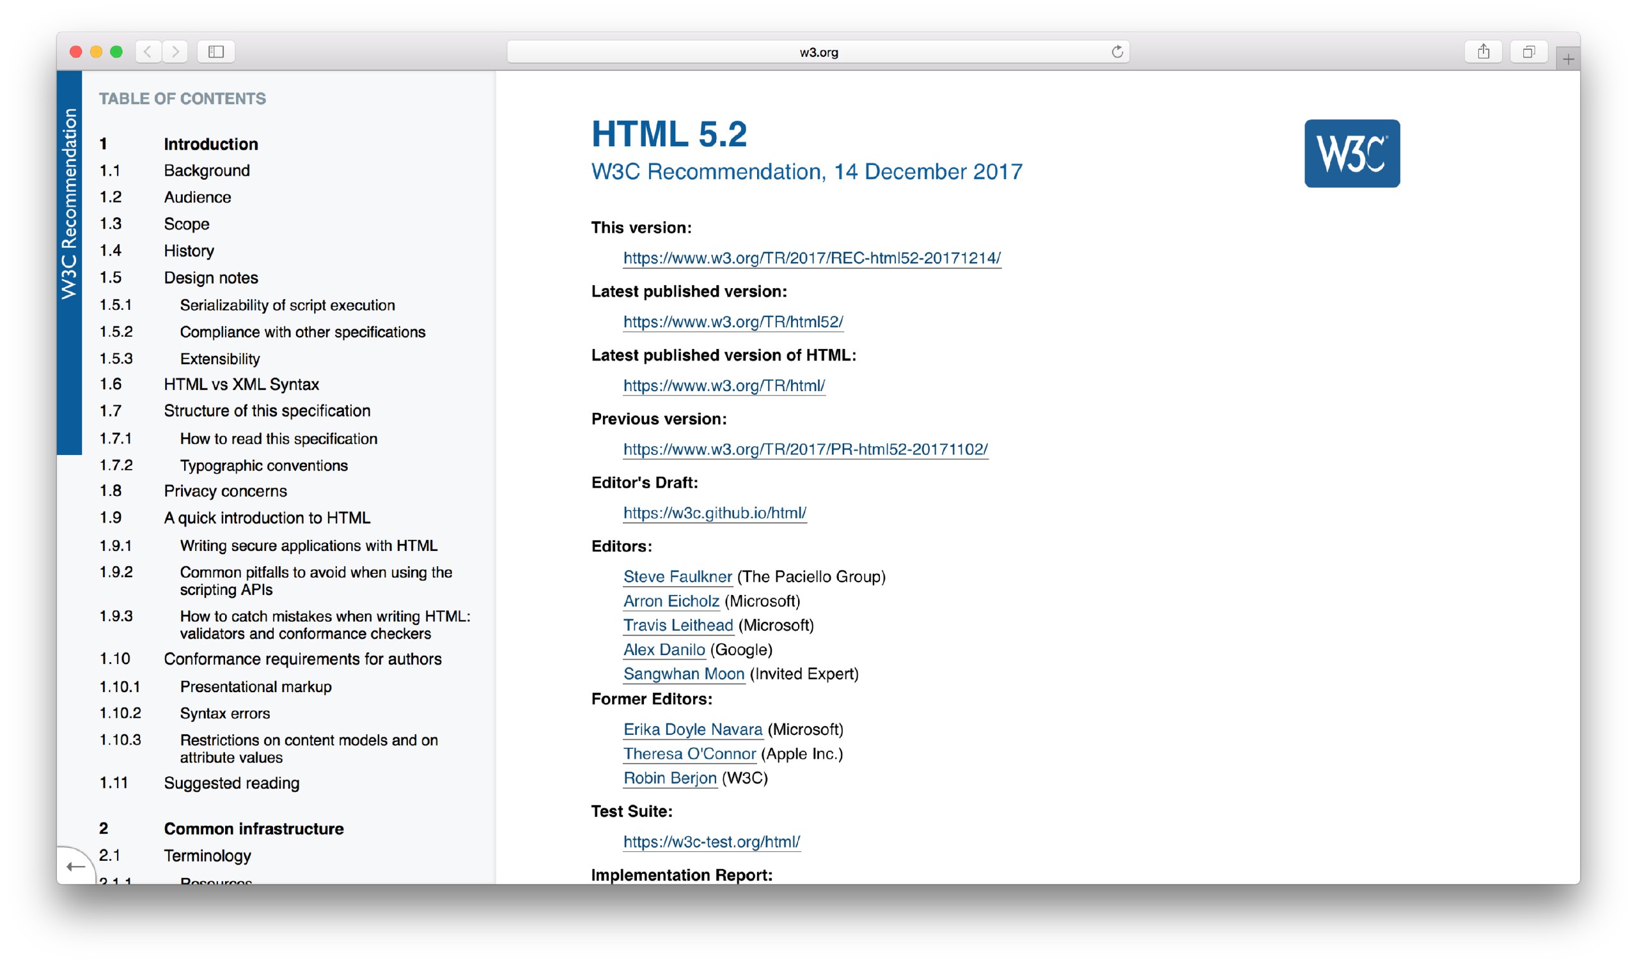This screenshot has width=1637, height=965.
Task: Click editor Travis Leithead's name
Action: point(678,626)
